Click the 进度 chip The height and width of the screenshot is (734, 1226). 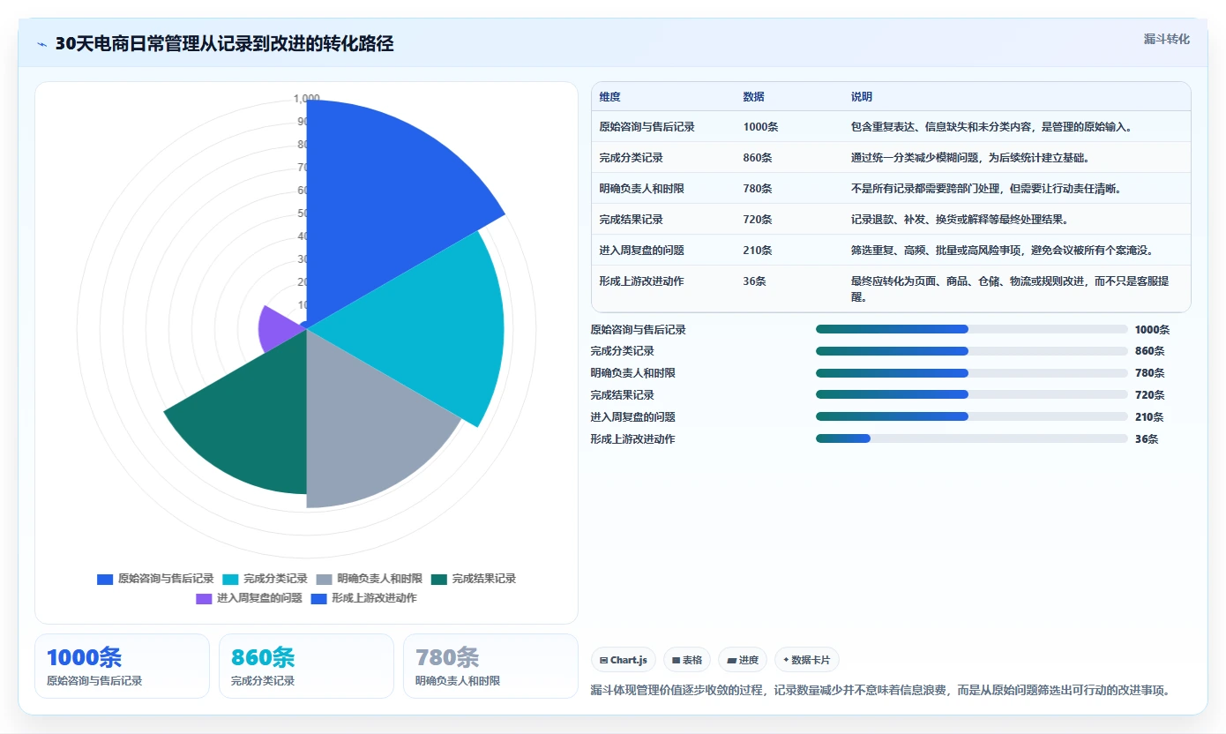pos(743,660)
